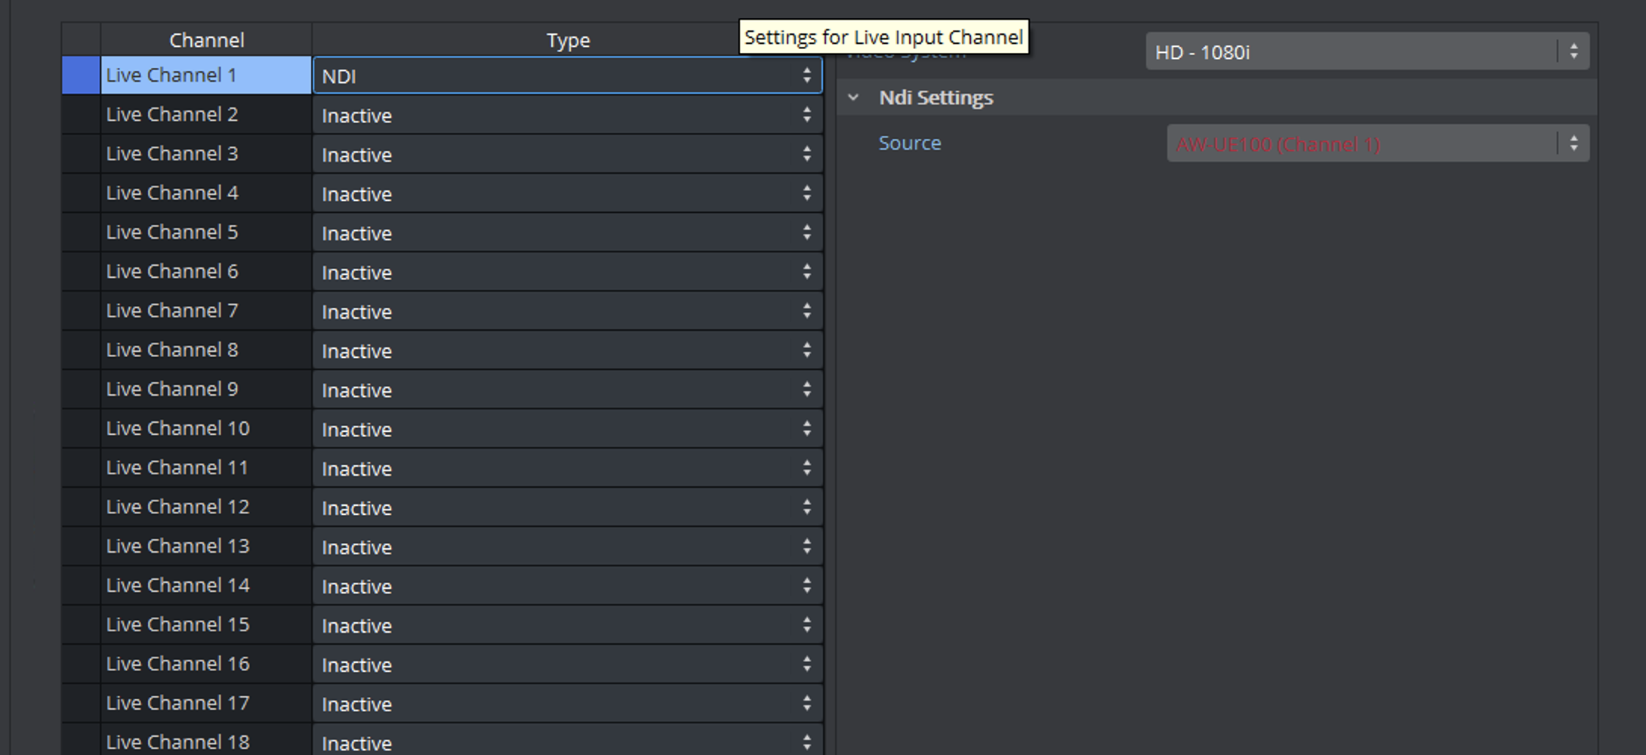Click the blue row indicator beside Live Channel 1

81,75
